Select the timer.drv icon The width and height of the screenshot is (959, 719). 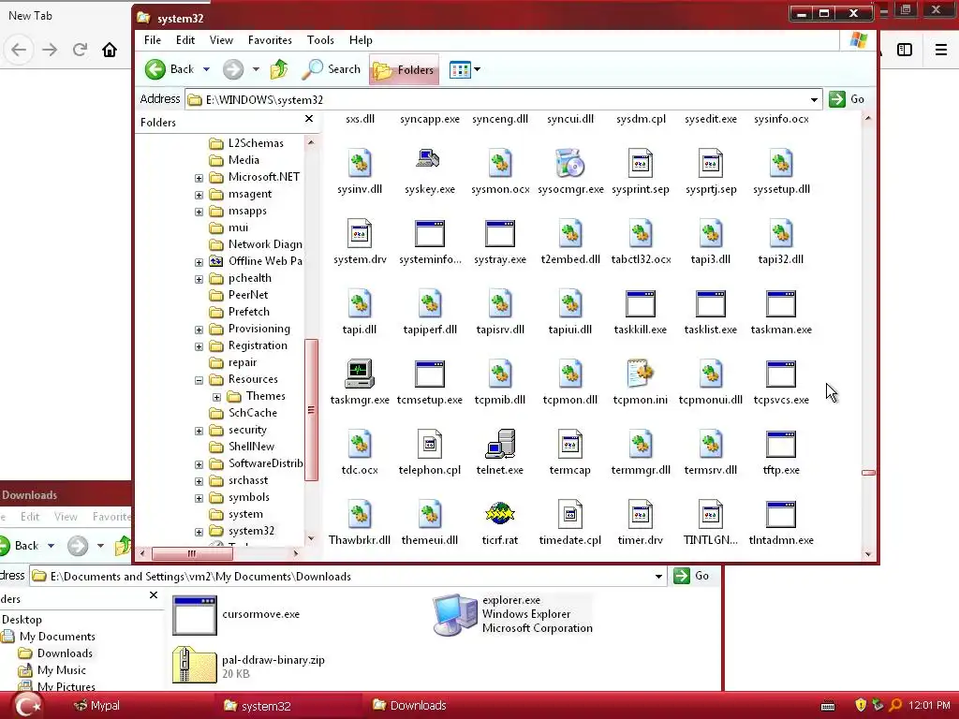641,515
